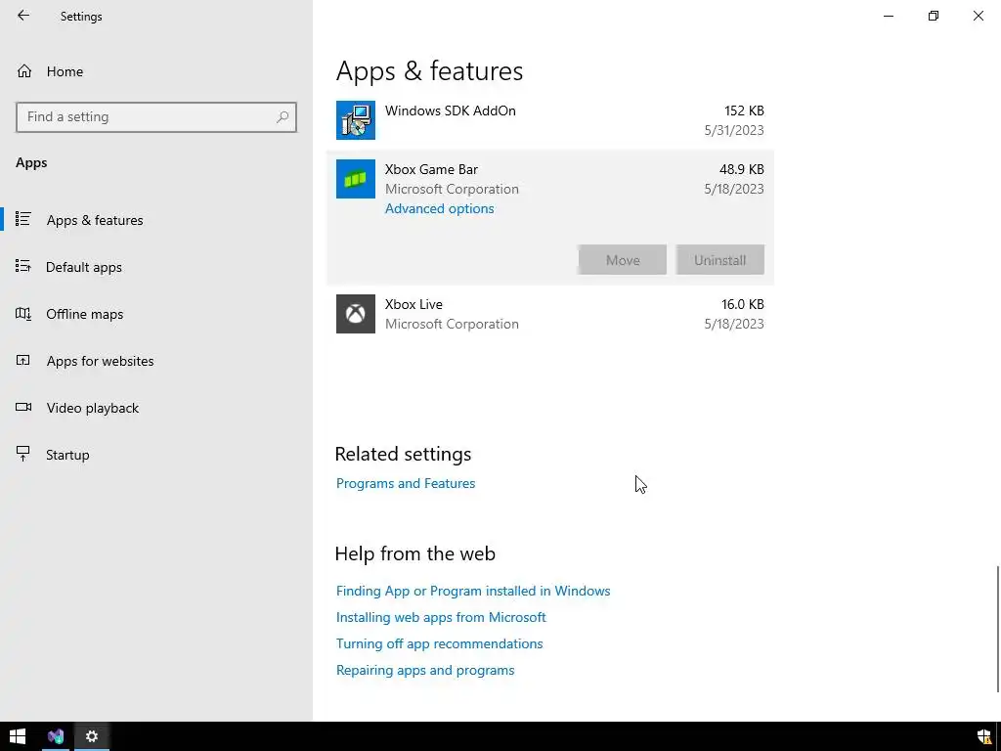Open Installing web apps from Microsoft link
This screenshot has height=751, width=1001.
pyautogui.click(x=441, y=617)
